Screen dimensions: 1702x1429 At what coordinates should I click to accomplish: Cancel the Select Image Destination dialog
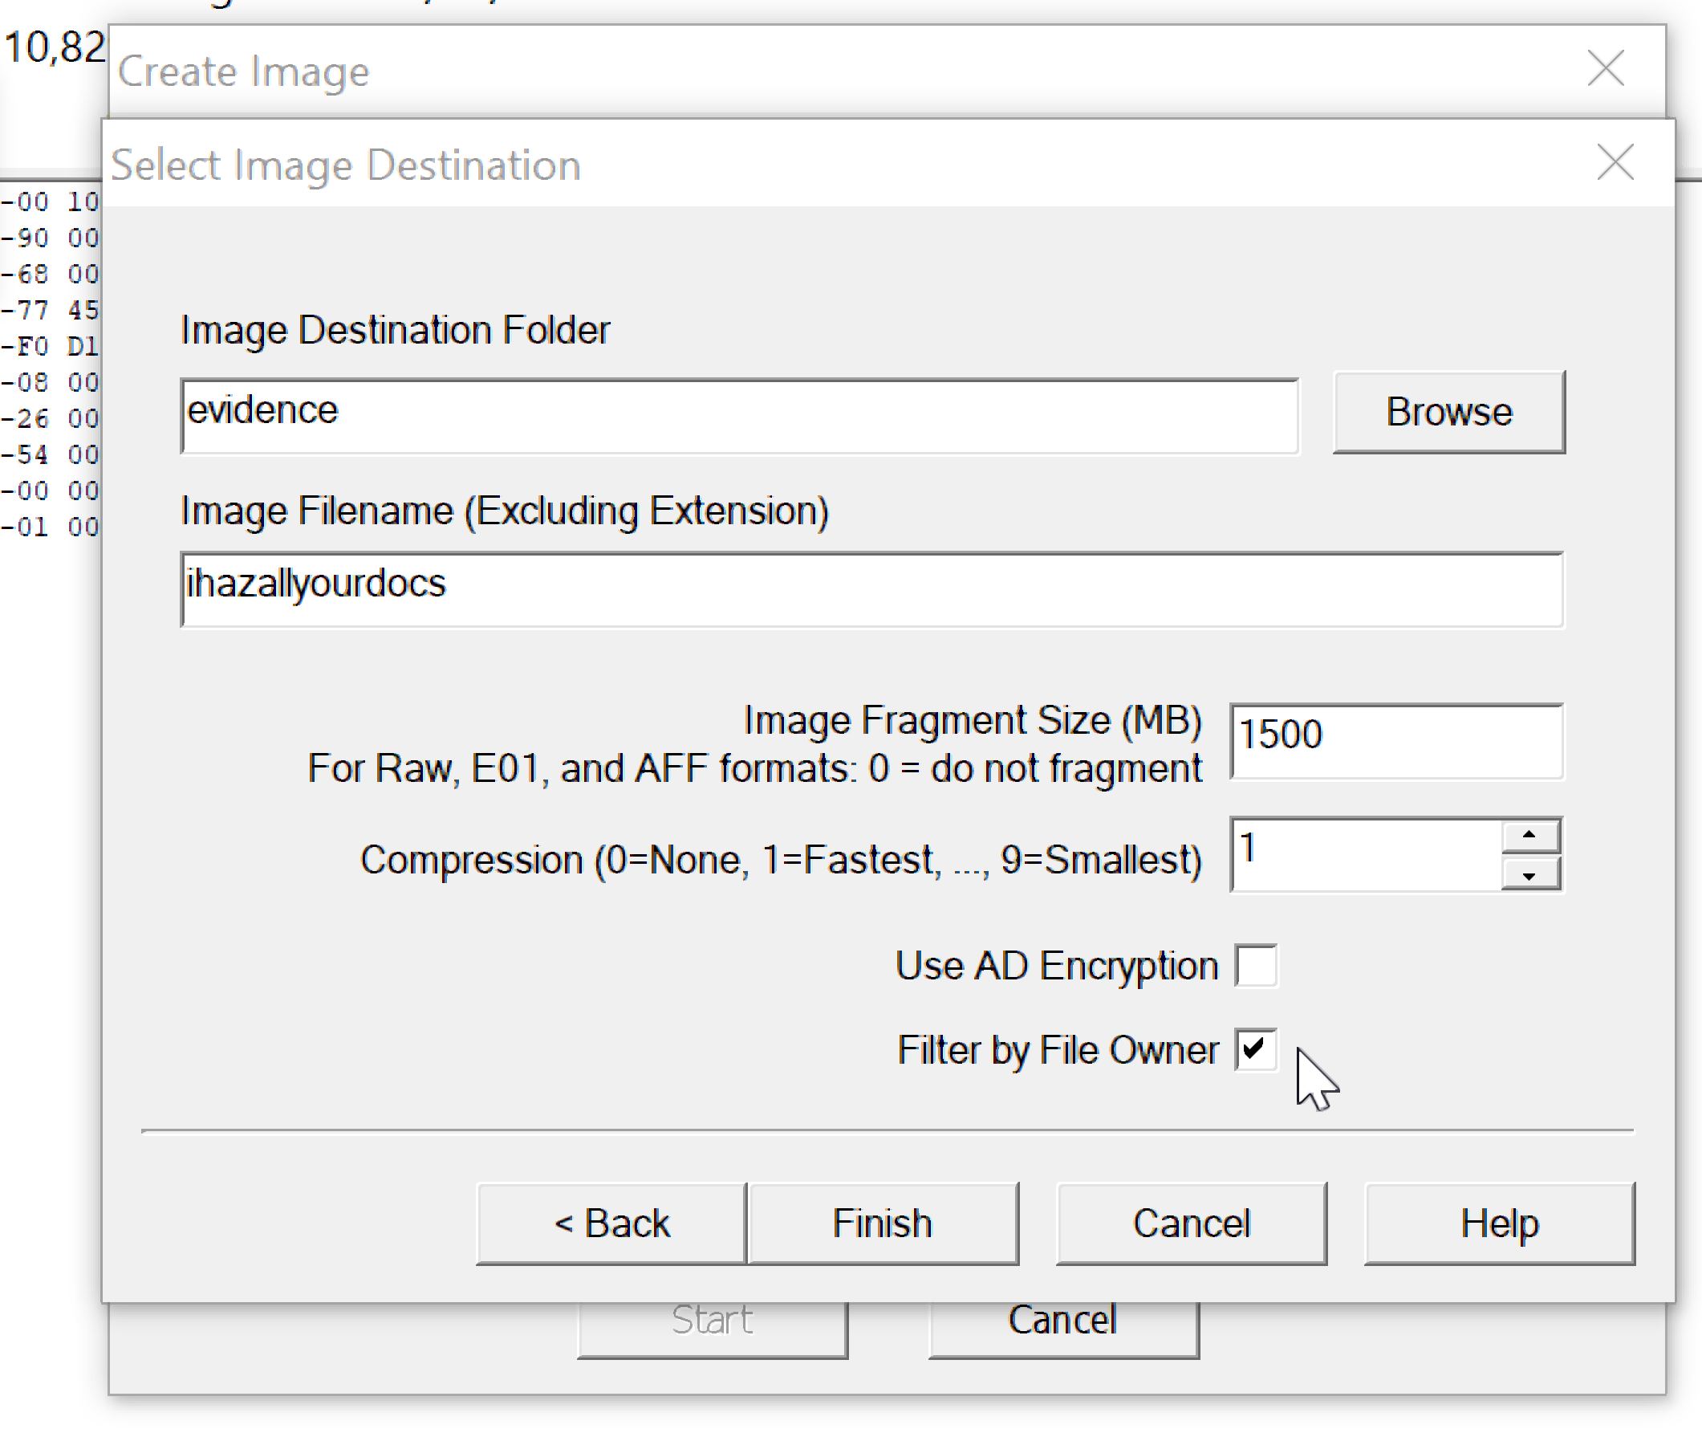pyautogui.click(x=1192, y=1223)
